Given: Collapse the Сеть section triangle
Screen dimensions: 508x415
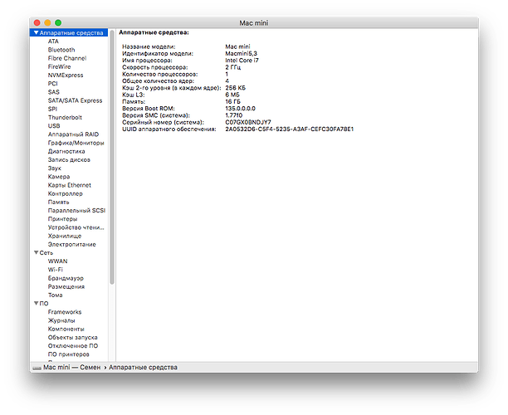Looking at the screenshot, I should (x=37, y=252).
